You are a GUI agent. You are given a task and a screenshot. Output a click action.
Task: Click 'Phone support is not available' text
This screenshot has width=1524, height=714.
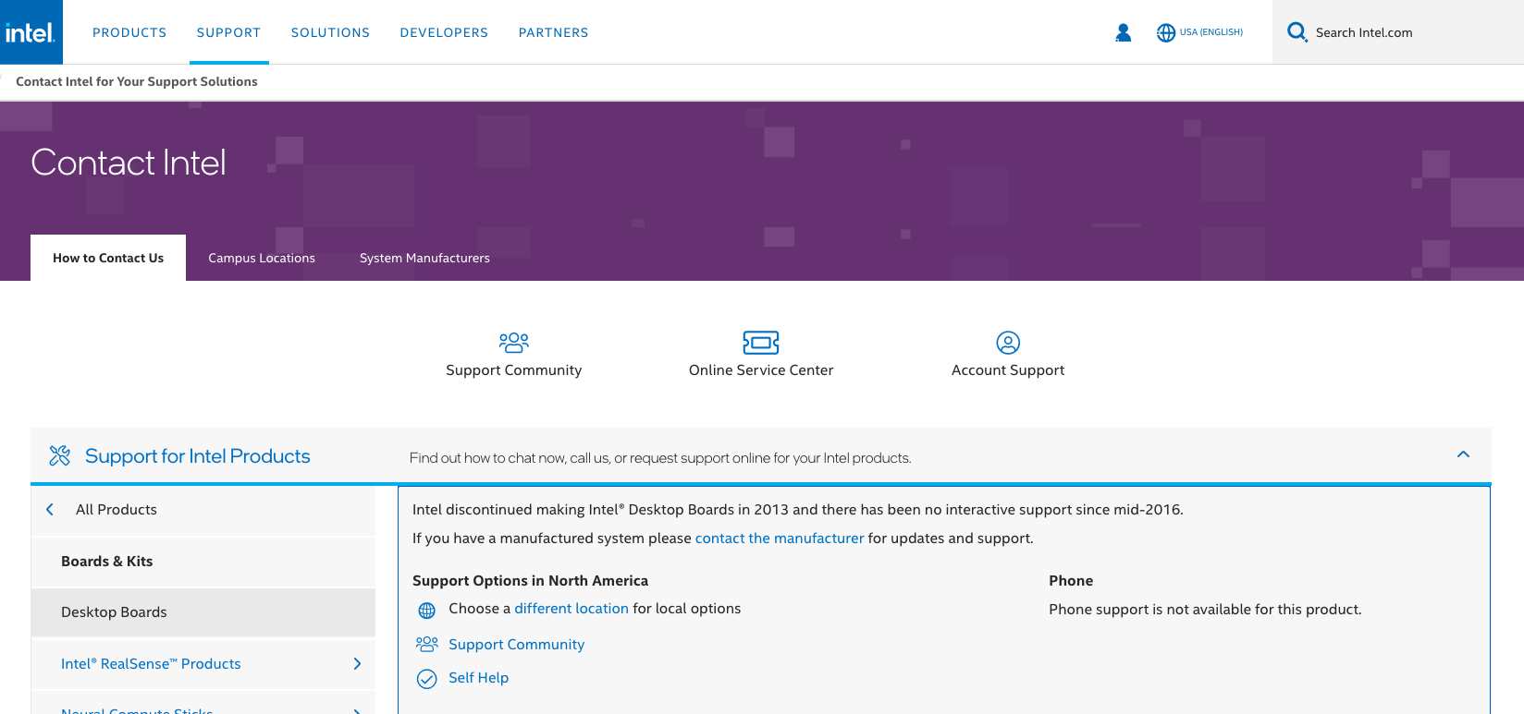click(1205, 610)
